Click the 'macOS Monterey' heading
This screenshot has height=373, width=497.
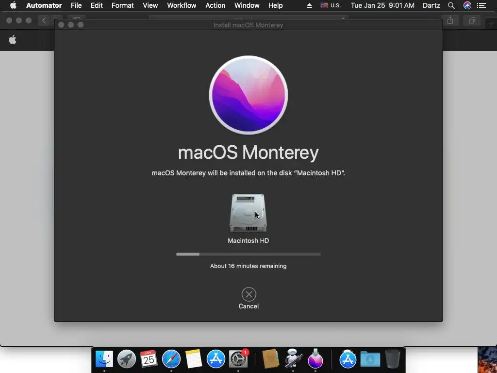click(248, 152)
